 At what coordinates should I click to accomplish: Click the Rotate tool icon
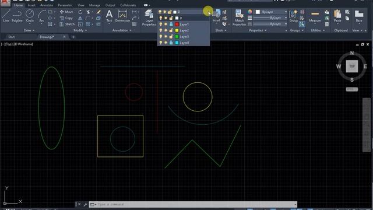point(80,12)
